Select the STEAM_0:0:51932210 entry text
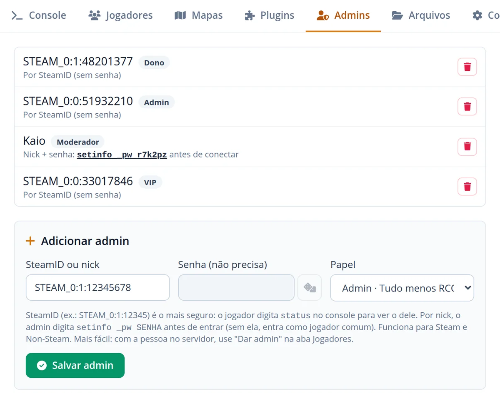The image size is (500, 394). [x=78, y=101]
